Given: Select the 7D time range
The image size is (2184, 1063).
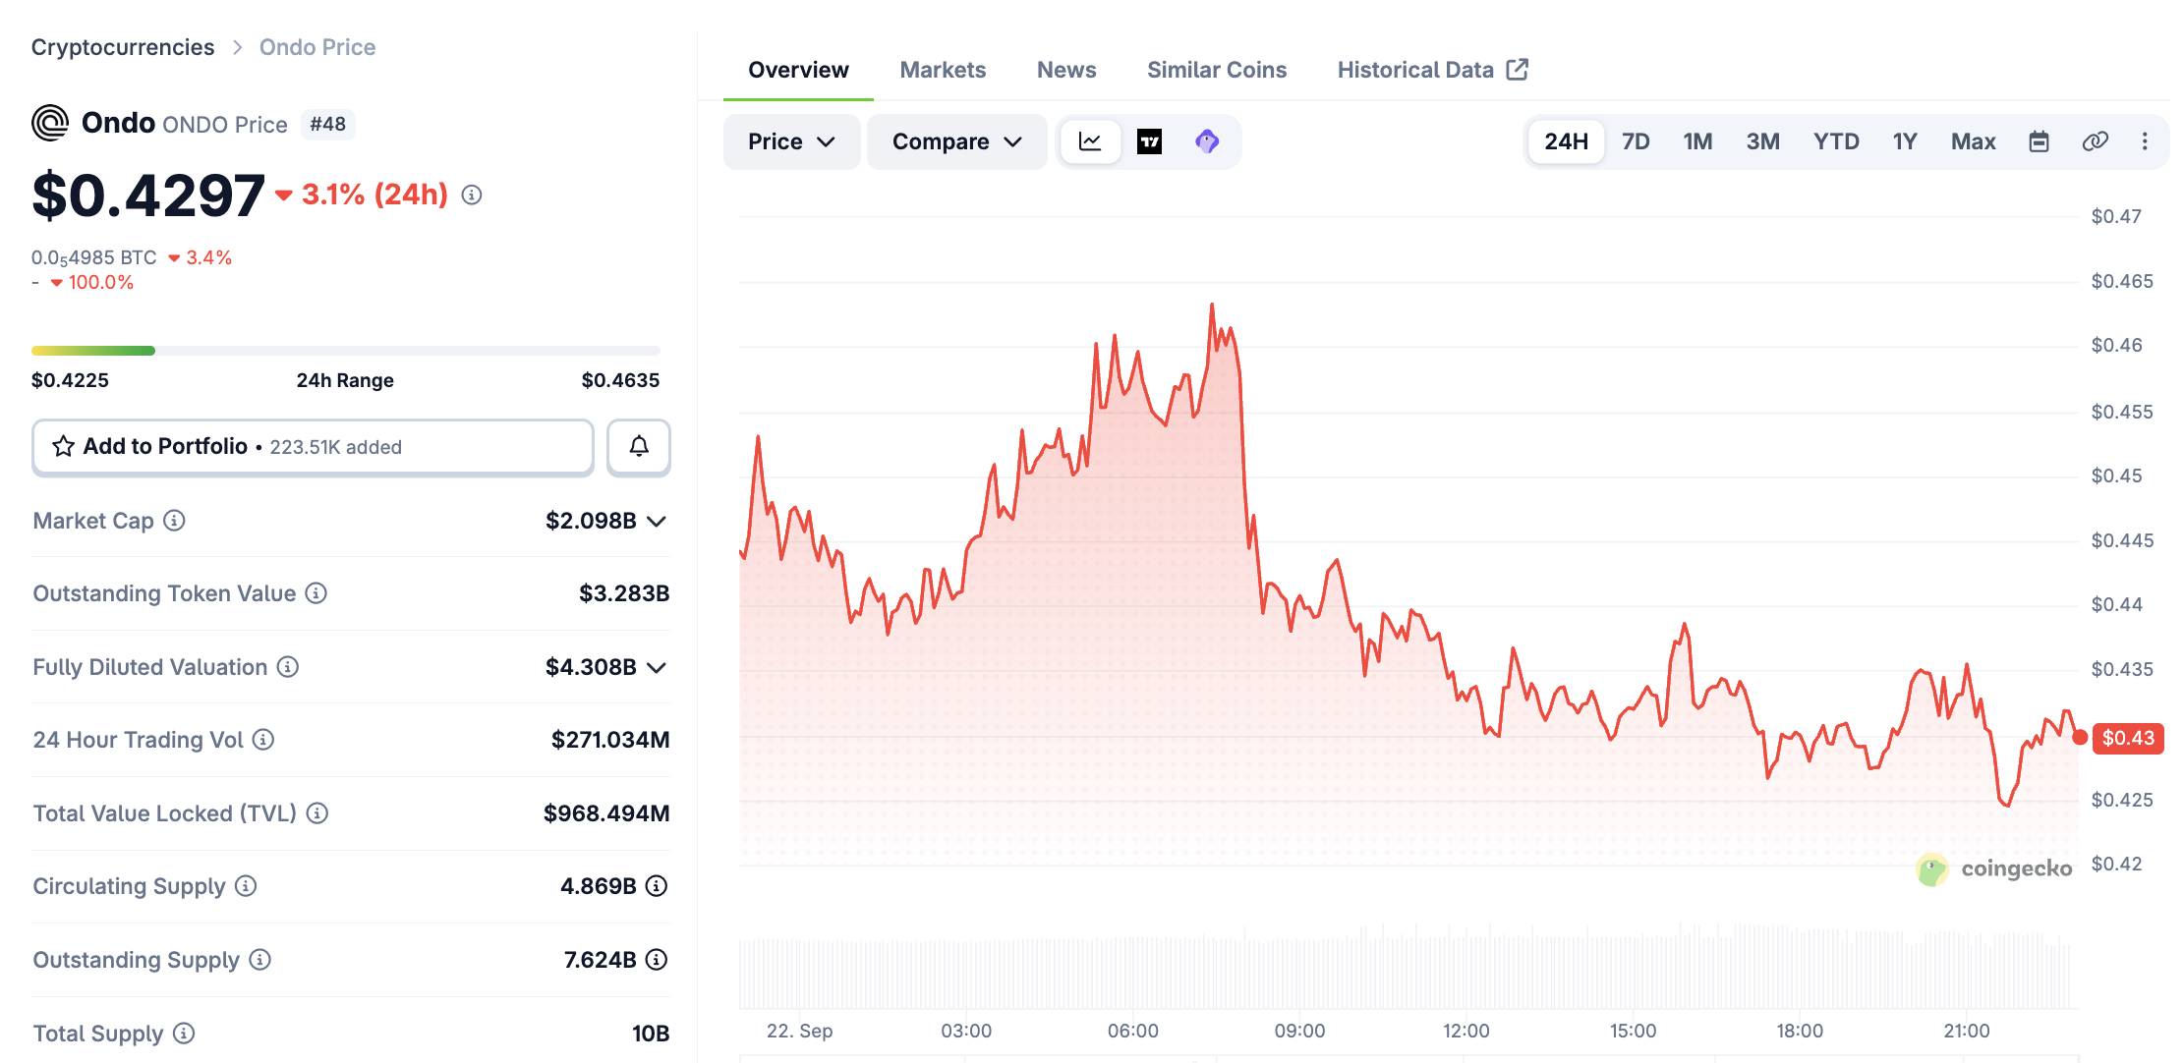Looking at the screenshot, I should (1636, 141).
